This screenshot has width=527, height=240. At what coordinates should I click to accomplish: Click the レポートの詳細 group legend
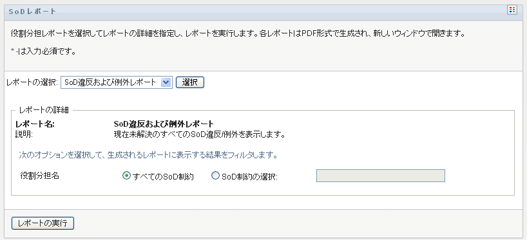tap(44, 110)
